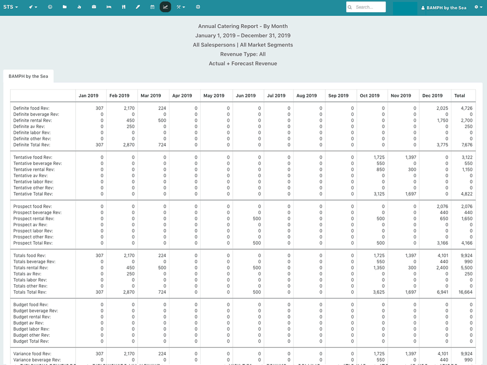The height and width of the screenshot is (365, 487).
Task: Open the briefcase icon in navbar
Action: [x=94, y=7]
